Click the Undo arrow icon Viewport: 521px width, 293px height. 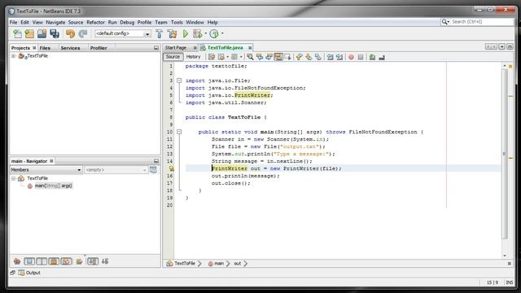70,33
